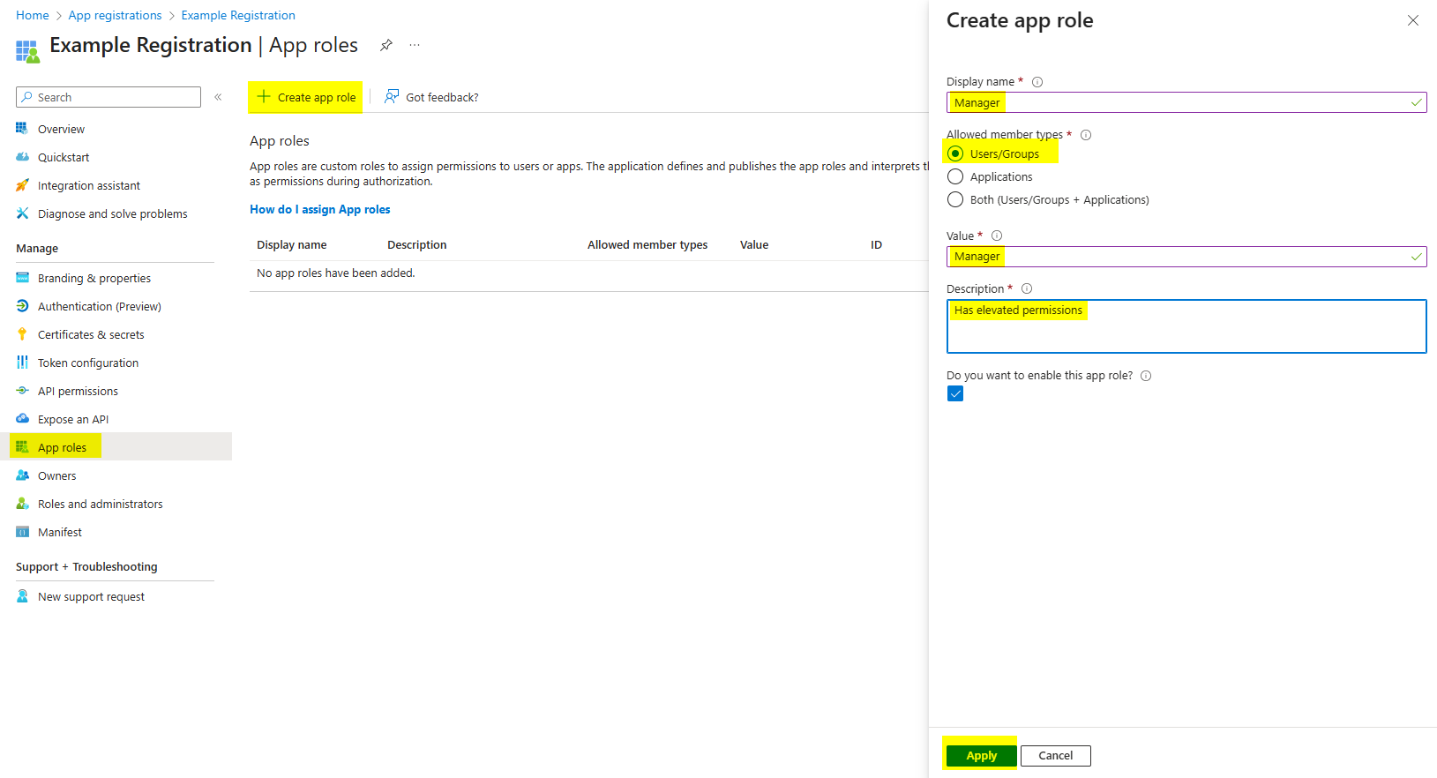
Task: Click the pin icon beside the page title
Action: (385, 45)
